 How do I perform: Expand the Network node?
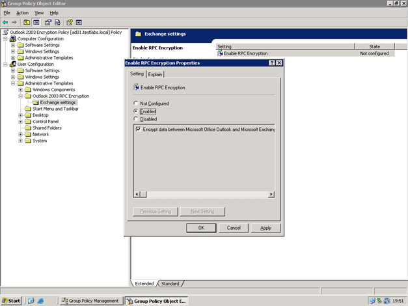click(21, 134)
